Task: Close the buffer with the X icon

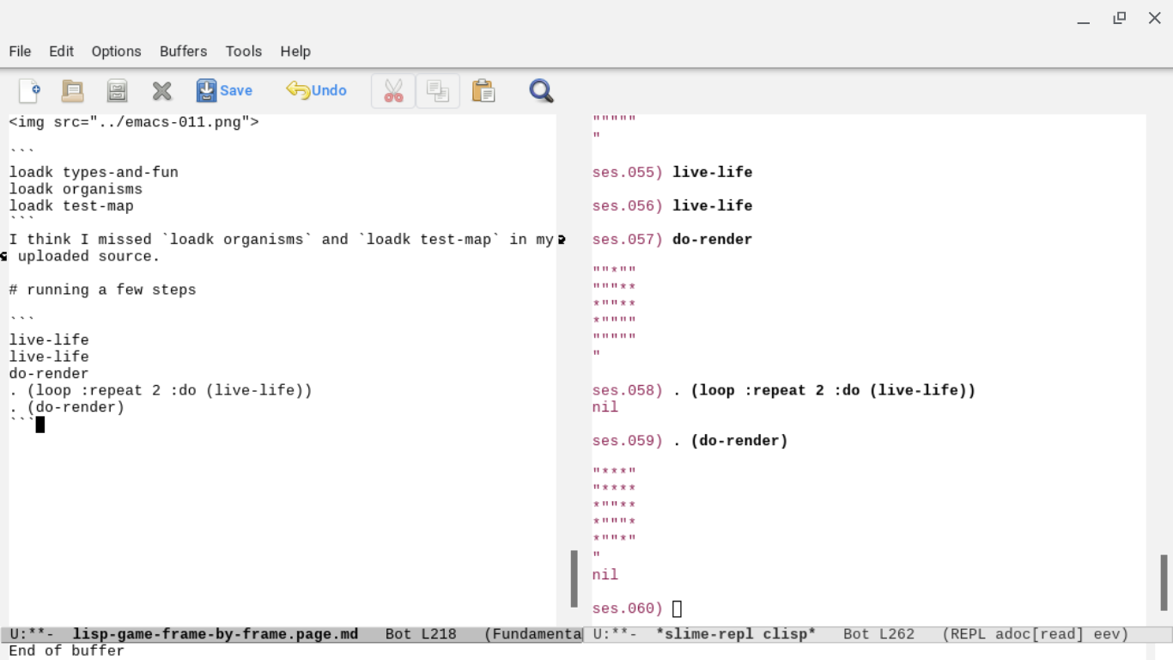Action: coord(161,90)
